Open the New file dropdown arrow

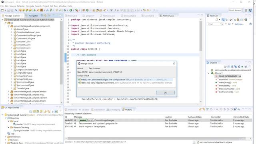(x=5, y=10)
